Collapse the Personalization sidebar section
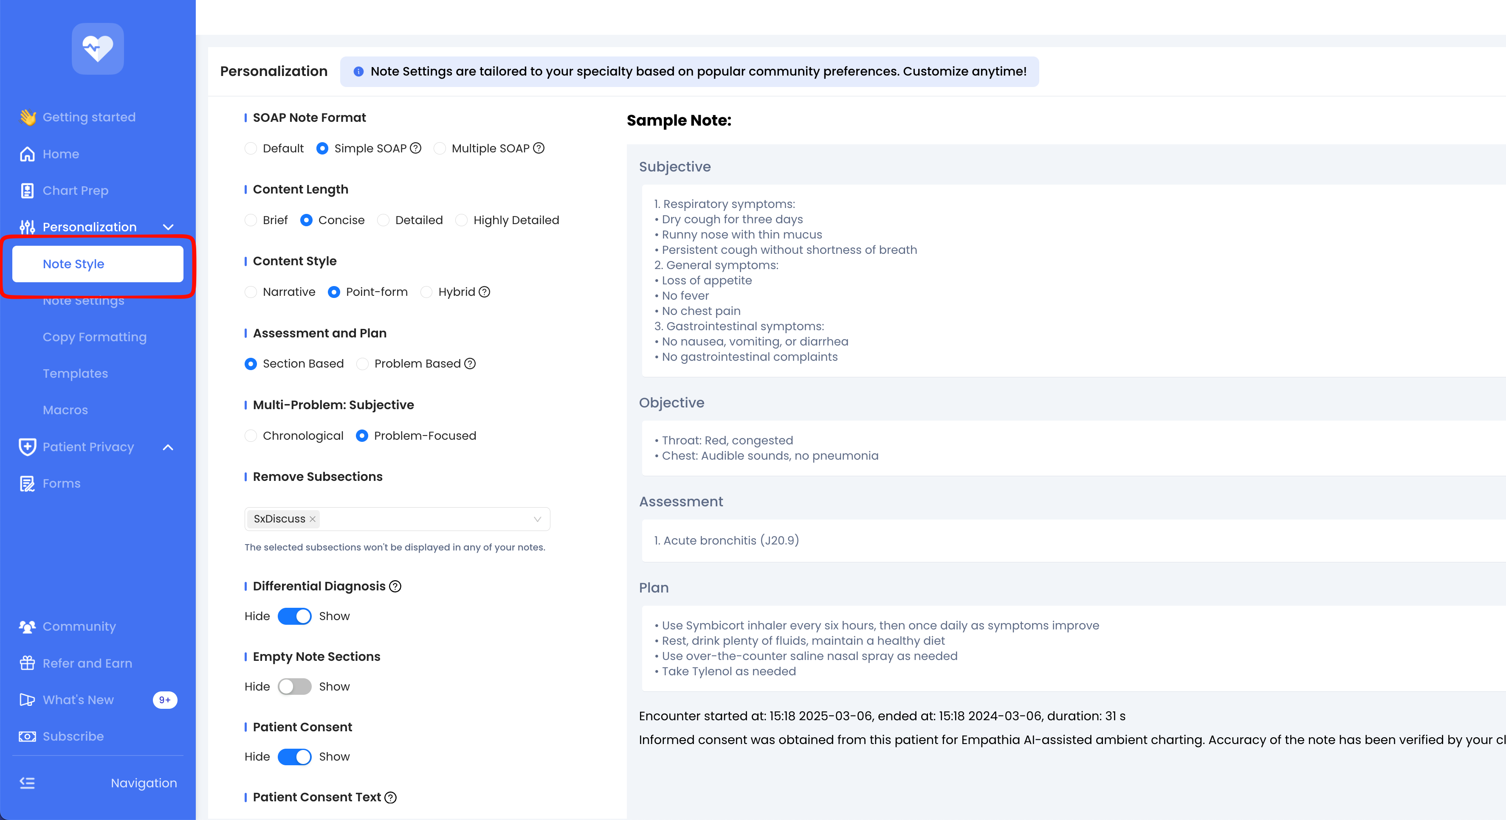The height and width of the screenshot is (820, 1506). point(168,227)
